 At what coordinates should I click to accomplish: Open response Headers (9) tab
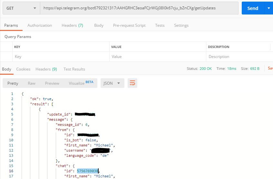[46, 69]
